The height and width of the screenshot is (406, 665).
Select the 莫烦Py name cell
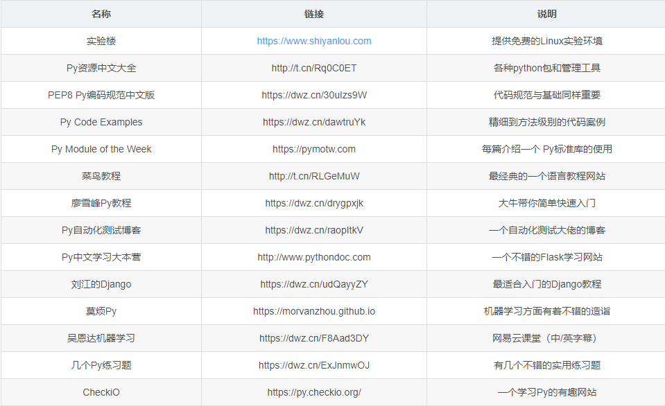point(101,311)
